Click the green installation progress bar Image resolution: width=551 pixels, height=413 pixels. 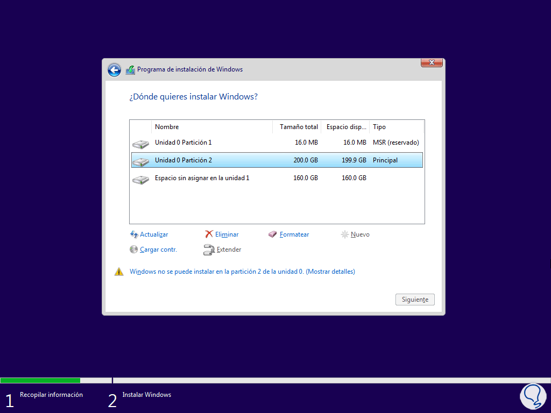(40, 380)
